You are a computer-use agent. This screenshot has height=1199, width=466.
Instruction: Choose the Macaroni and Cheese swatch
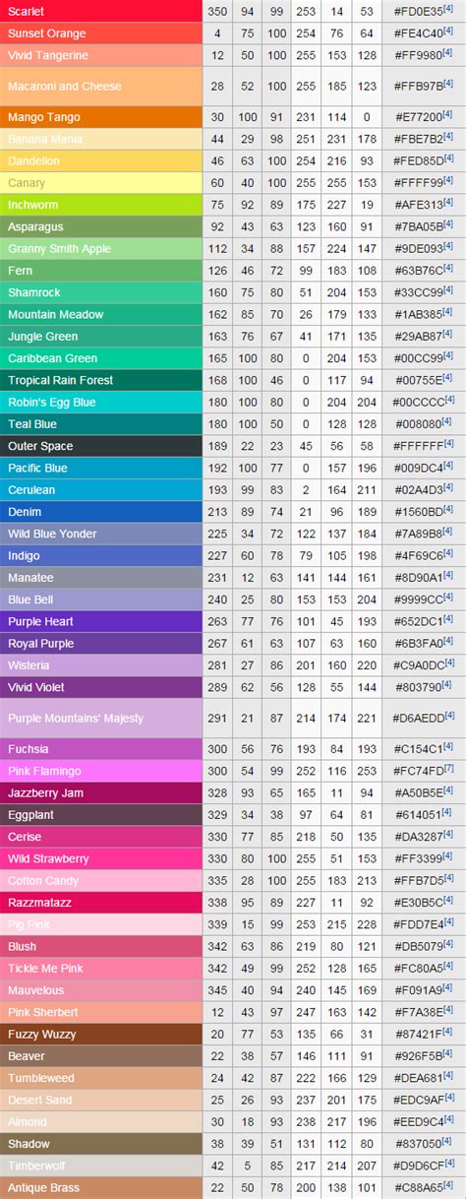pos(101,87)
